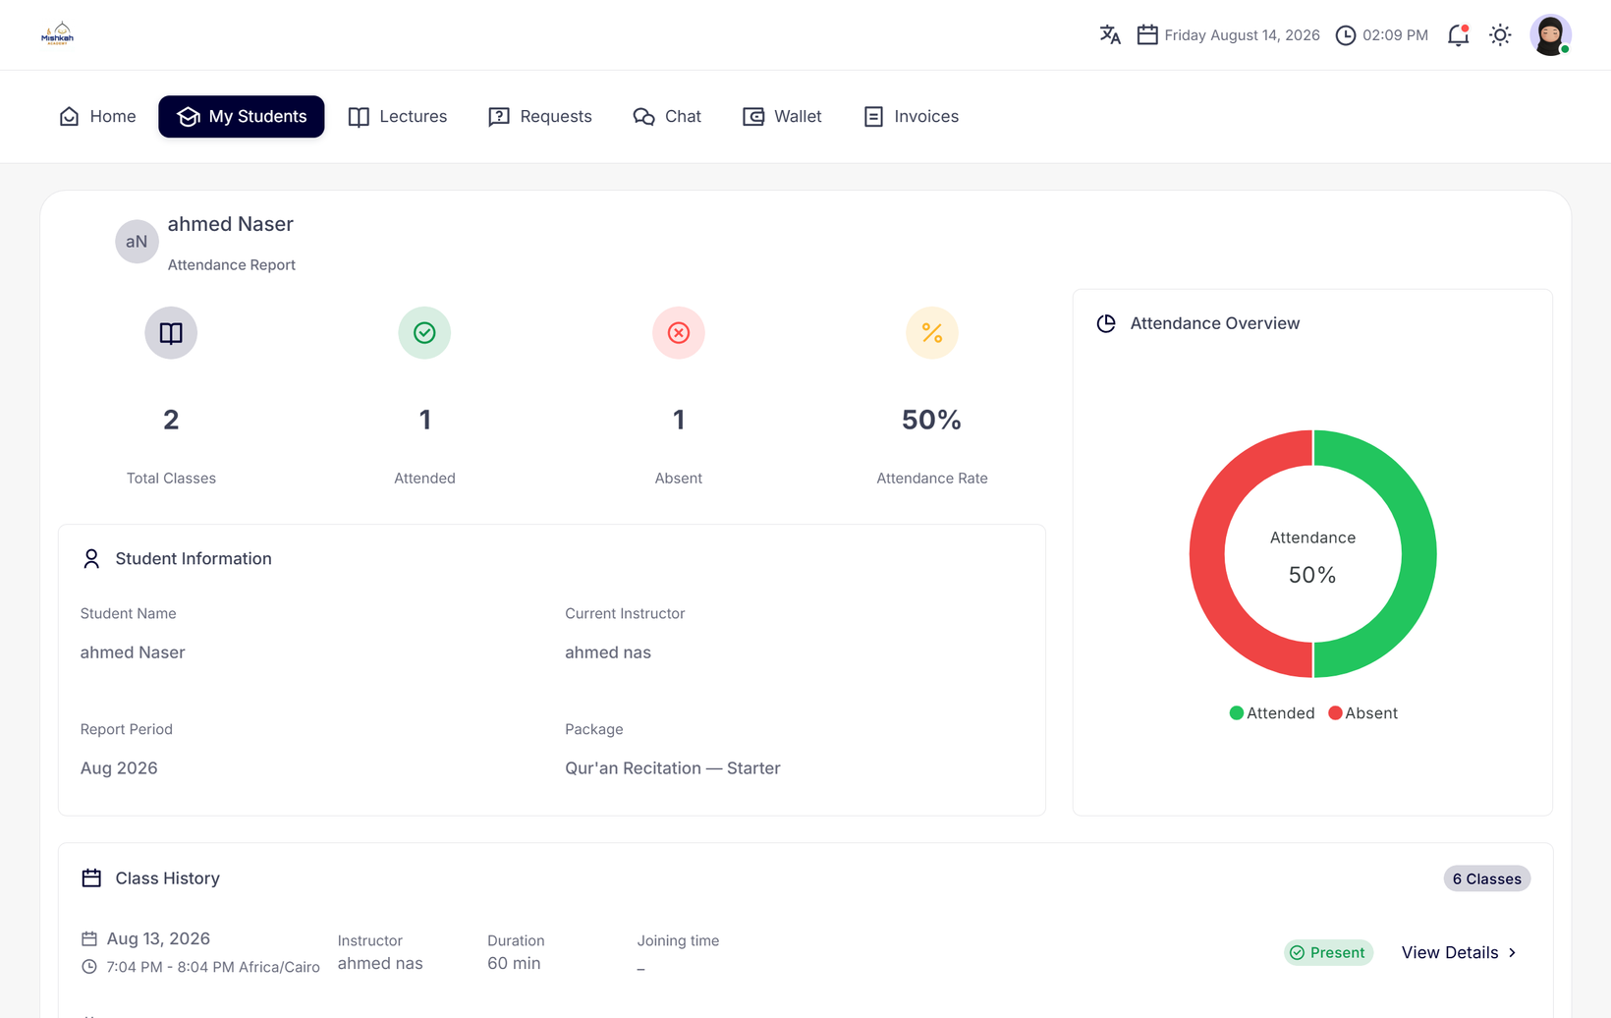This screenshot has width=1611, height=1018.
Task: Select the My Students tab
Action: 242,117
